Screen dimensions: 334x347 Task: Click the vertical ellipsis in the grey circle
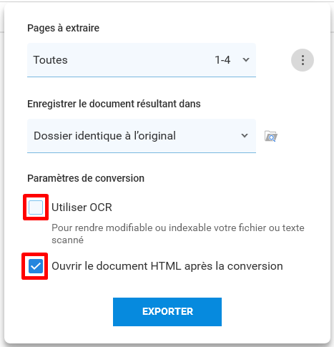point(303,60)
